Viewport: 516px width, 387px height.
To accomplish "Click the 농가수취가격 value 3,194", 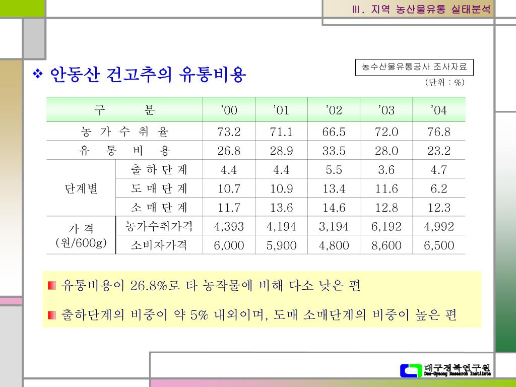I will [334, 226].
